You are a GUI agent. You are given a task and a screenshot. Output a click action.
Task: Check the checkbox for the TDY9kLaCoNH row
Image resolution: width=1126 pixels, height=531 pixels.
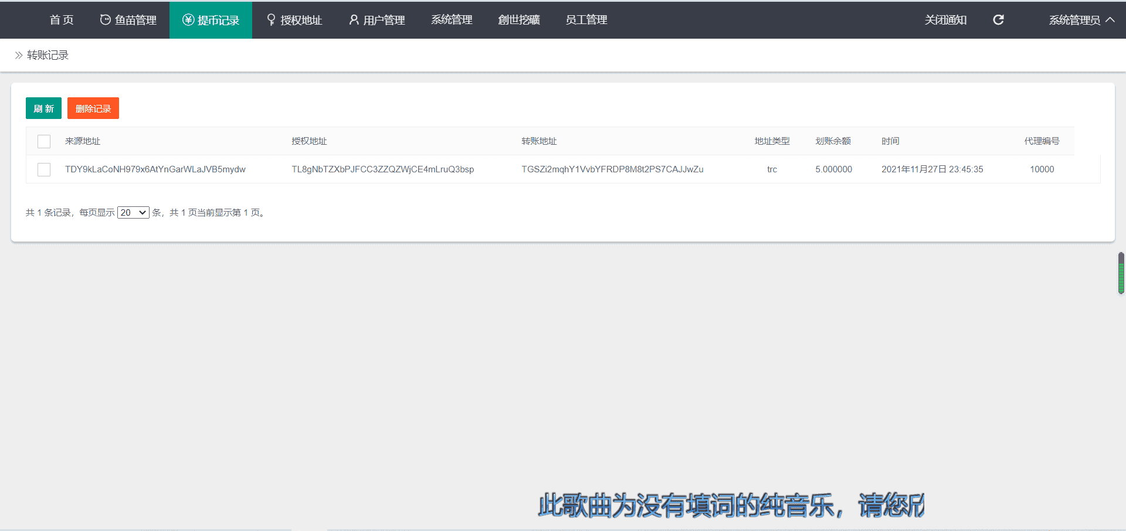pos(44,169)
